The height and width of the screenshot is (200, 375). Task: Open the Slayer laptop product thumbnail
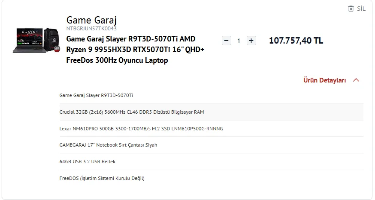coord(36,40)
